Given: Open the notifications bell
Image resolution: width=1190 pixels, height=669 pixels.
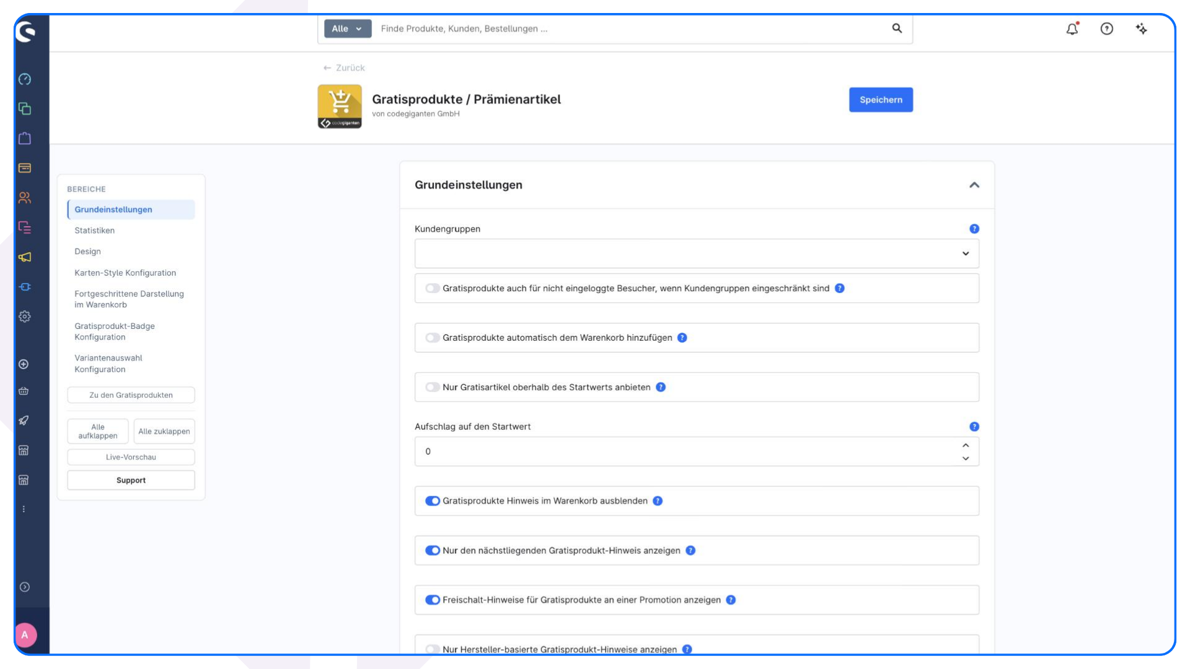Looking at the screenshot, I should pyautogui.click(x=1072, y=28).
